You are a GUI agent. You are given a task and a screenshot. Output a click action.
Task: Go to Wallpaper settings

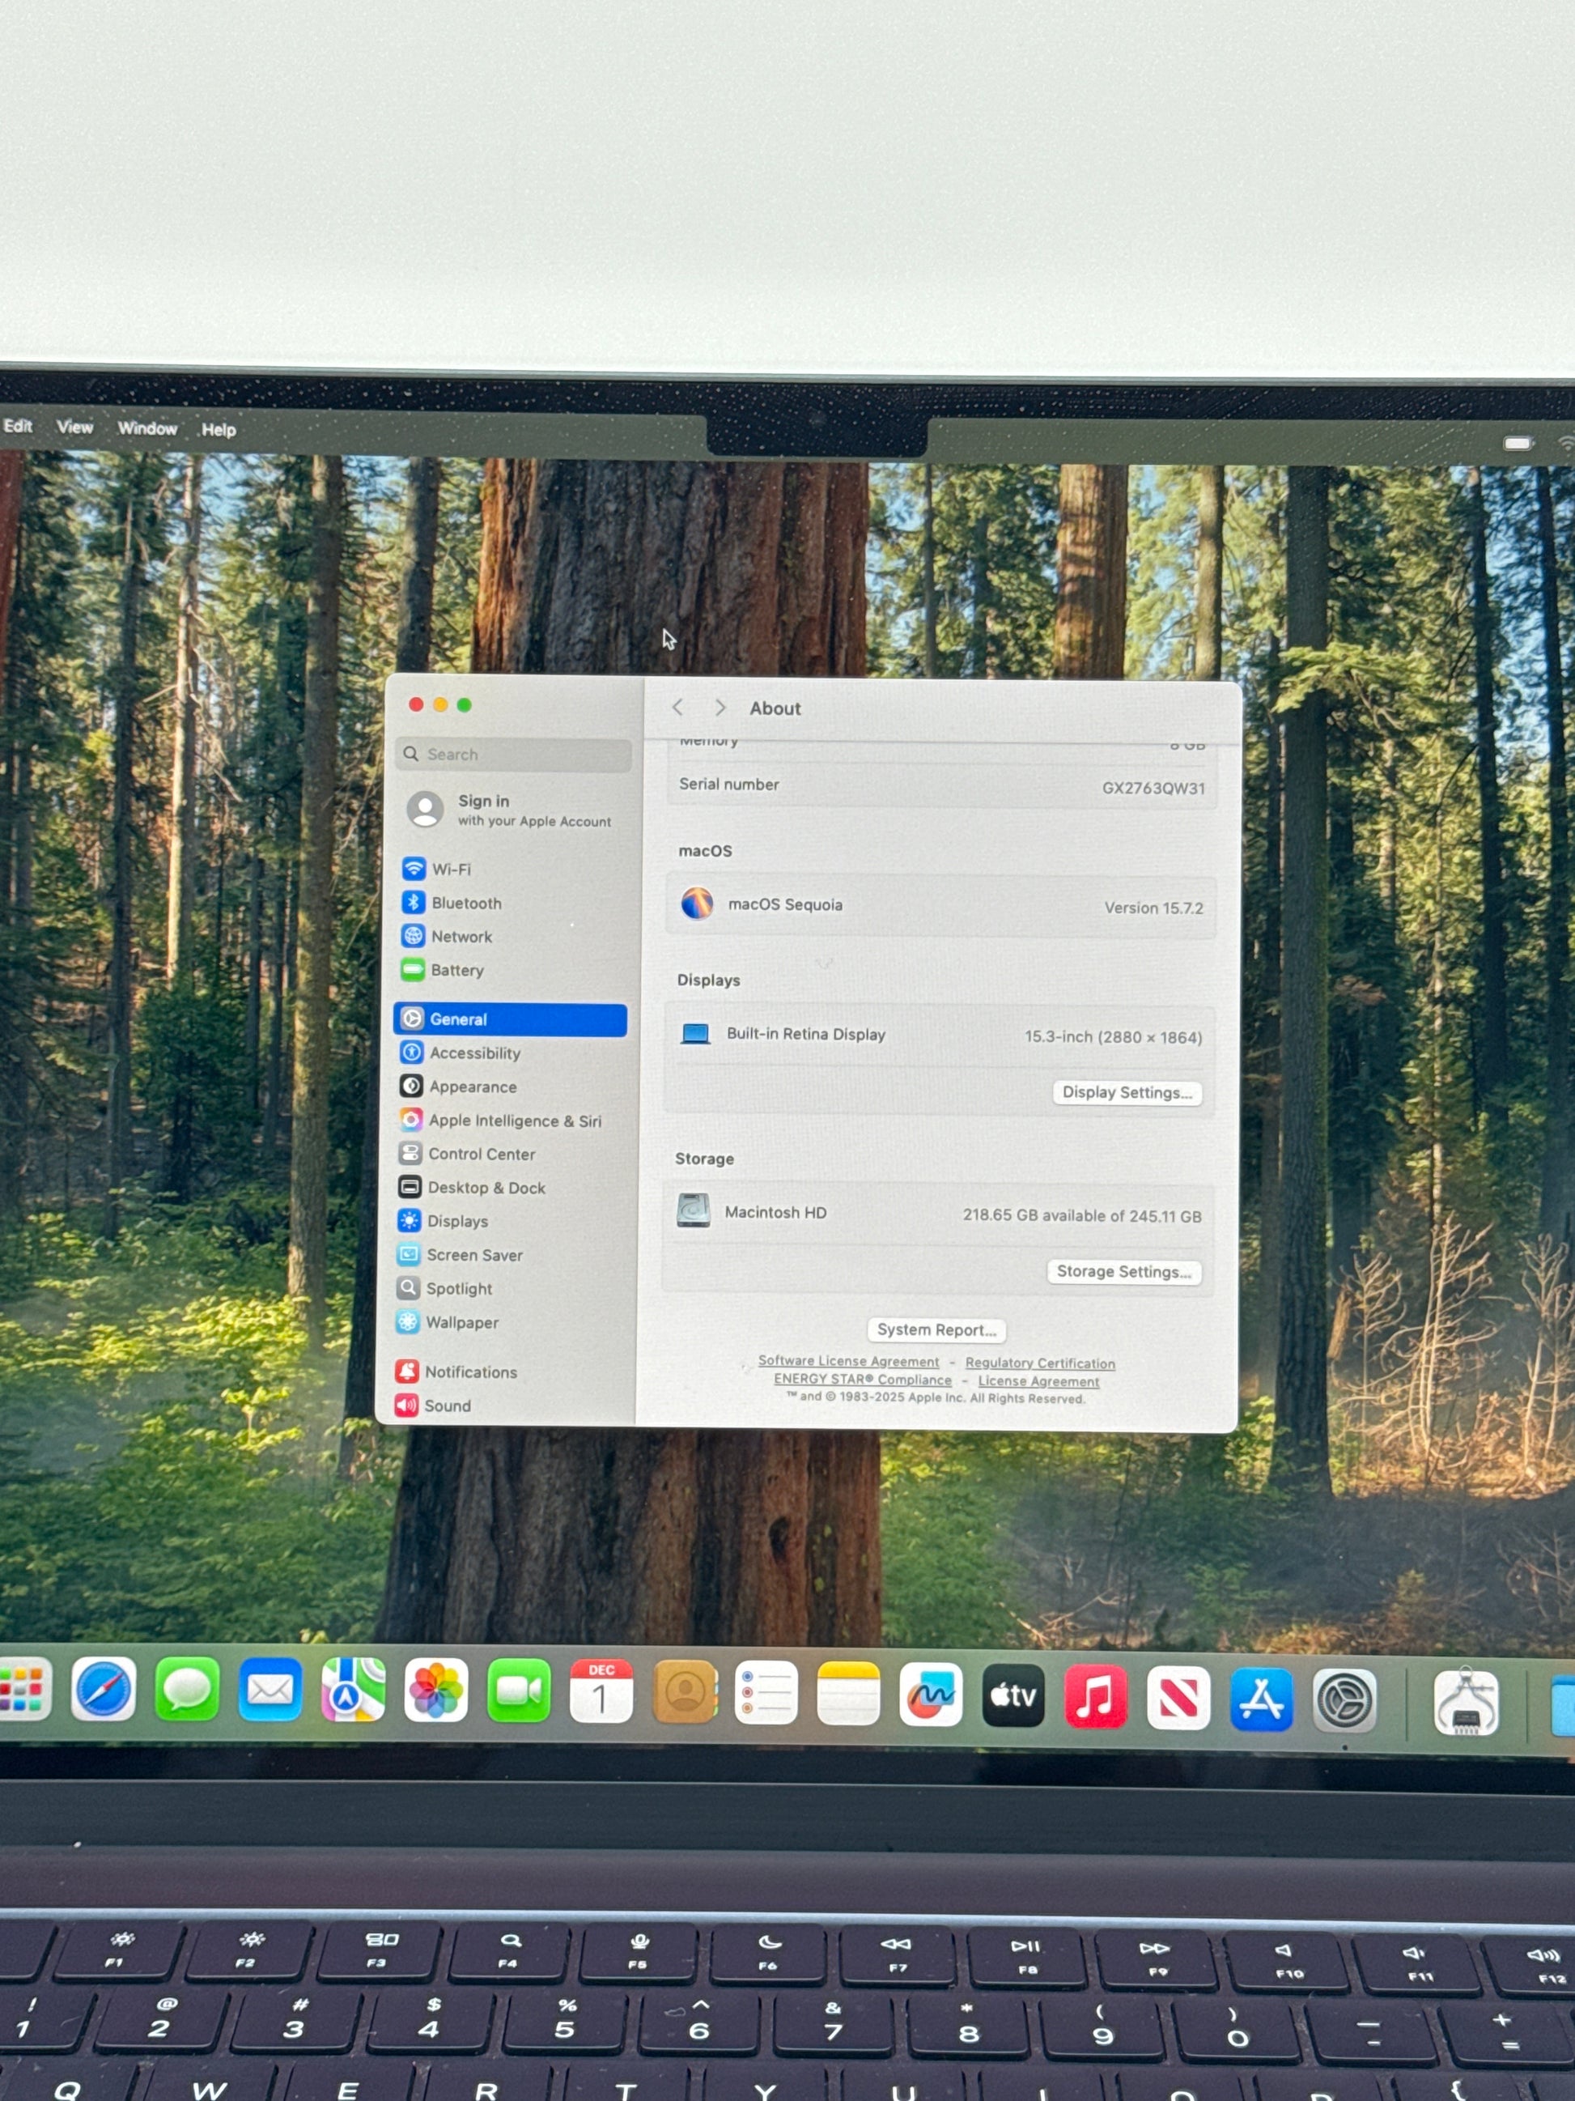click(x=461, y=1322)
